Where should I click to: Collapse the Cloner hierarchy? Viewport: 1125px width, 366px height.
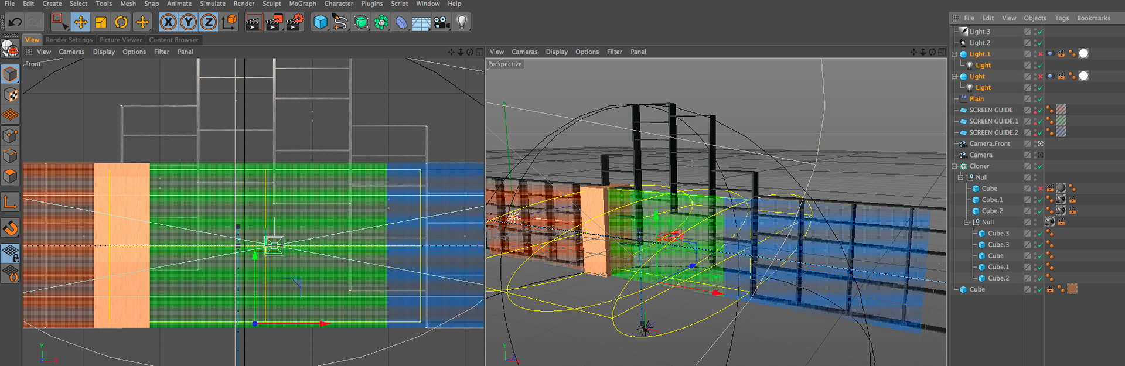click(954, 166)
